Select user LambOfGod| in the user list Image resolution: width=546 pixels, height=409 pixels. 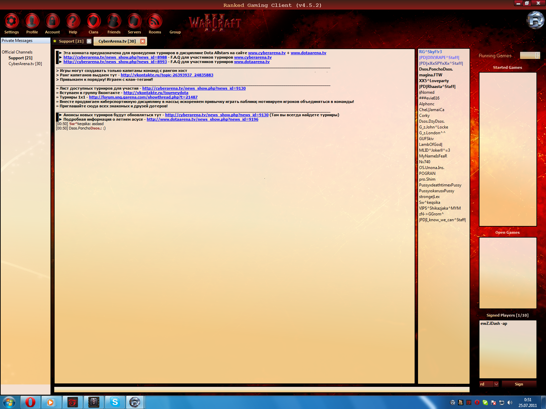pos(431,145)
